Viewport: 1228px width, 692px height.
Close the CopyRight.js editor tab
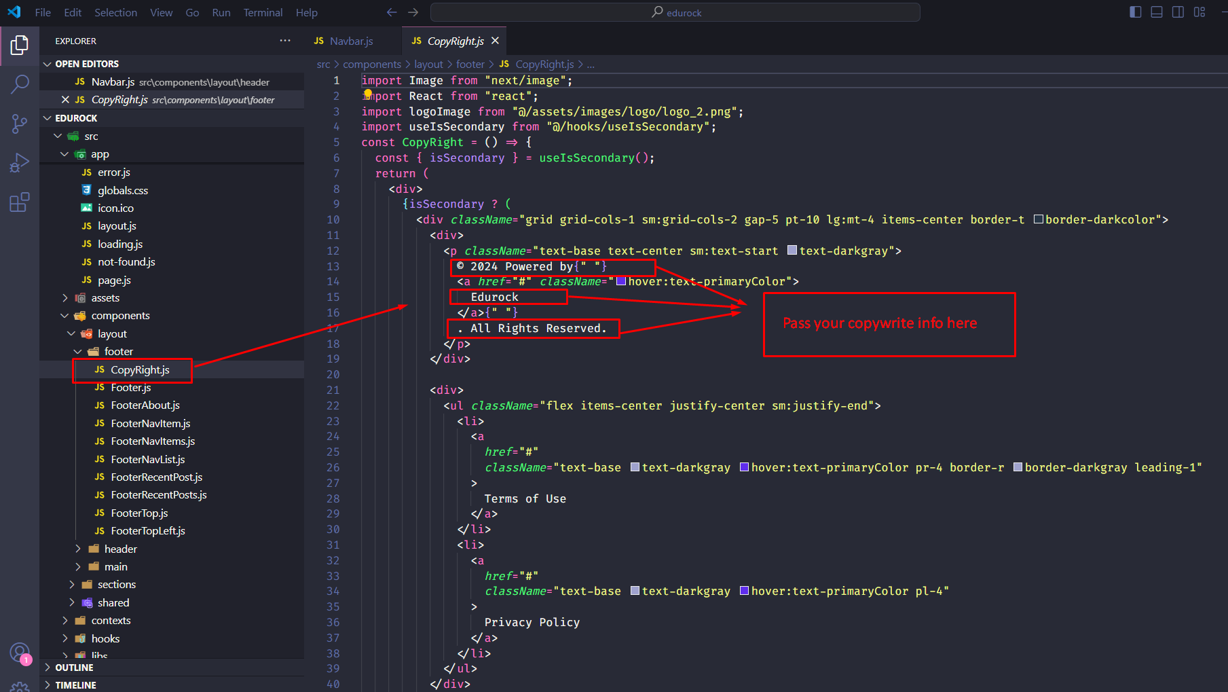point(495,41)
